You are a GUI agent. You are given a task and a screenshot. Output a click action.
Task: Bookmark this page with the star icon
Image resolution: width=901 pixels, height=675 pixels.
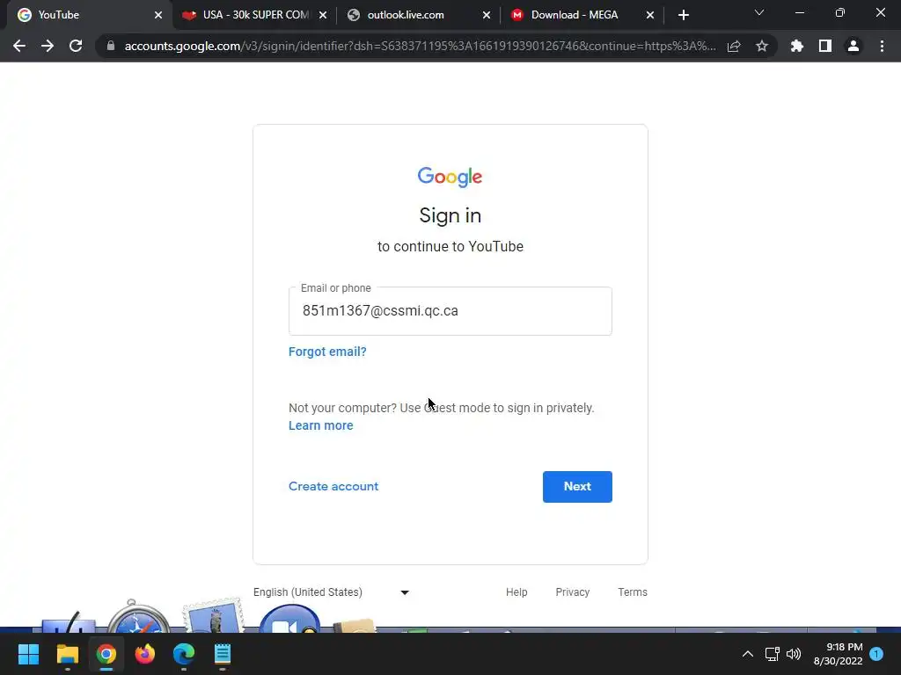tap(762, 46)
